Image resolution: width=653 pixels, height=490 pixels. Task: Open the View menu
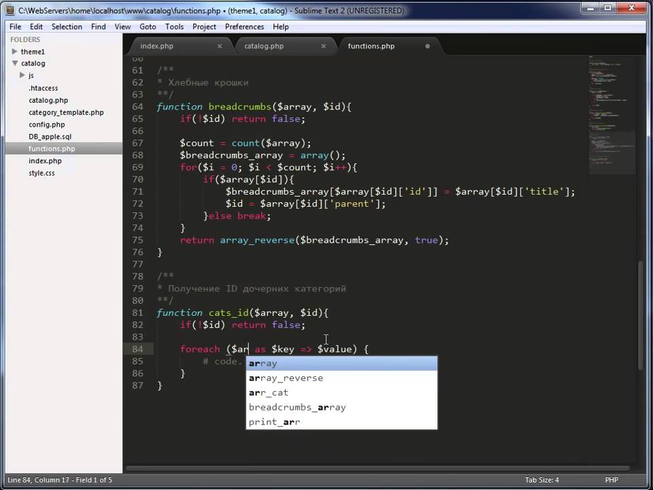click(122, 27)
